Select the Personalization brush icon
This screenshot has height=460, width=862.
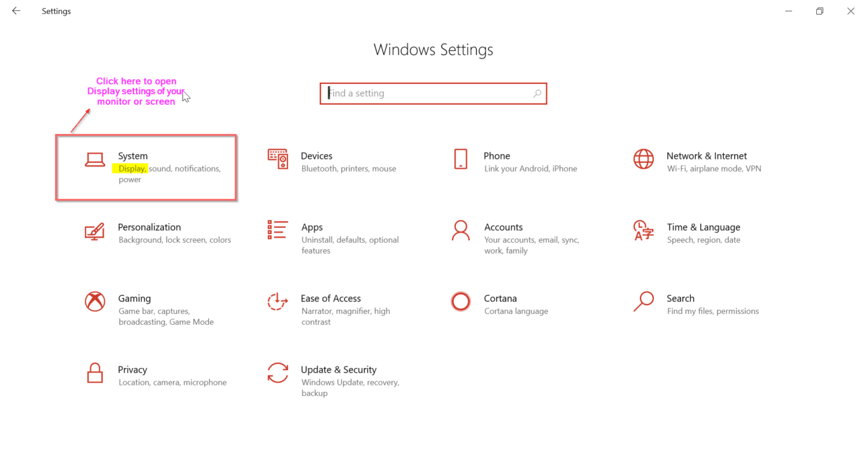(x=94, y=231)
